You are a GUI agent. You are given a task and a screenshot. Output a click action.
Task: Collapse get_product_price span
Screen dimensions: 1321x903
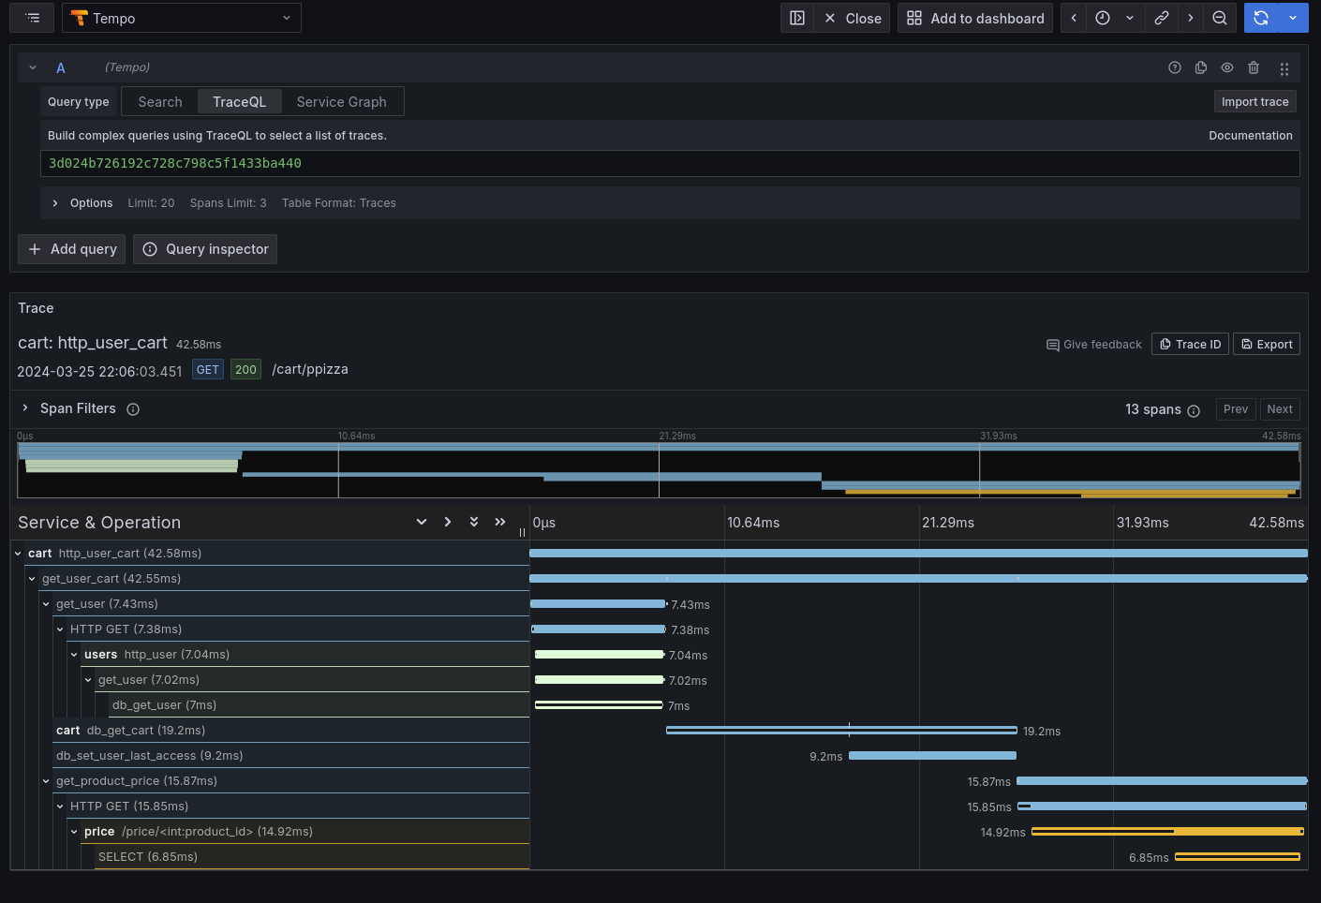coord(46,781)
